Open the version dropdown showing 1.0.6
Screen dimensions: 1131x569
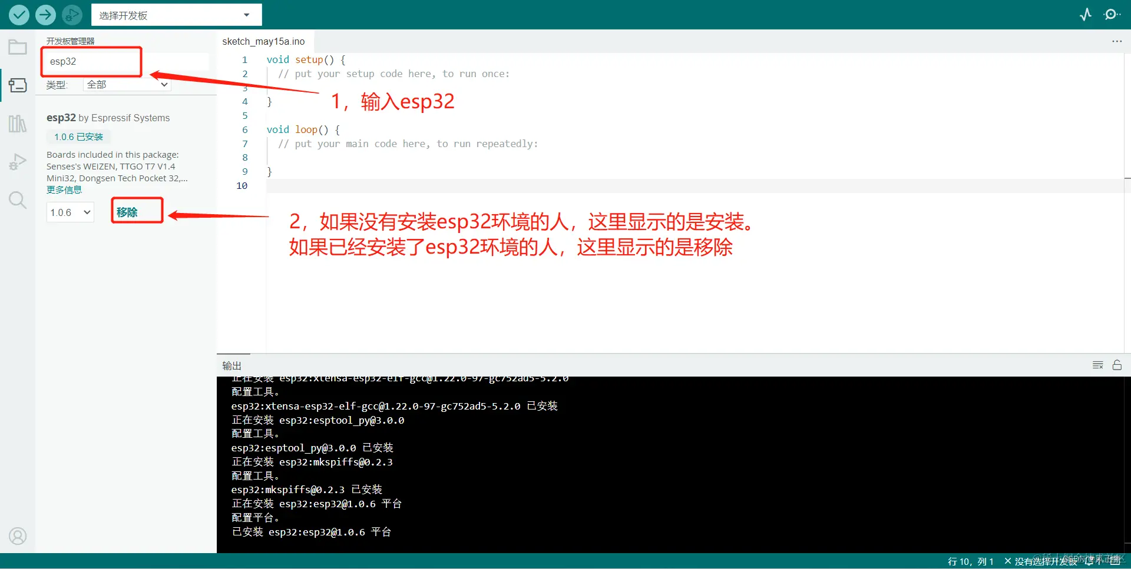coord(70,212)
